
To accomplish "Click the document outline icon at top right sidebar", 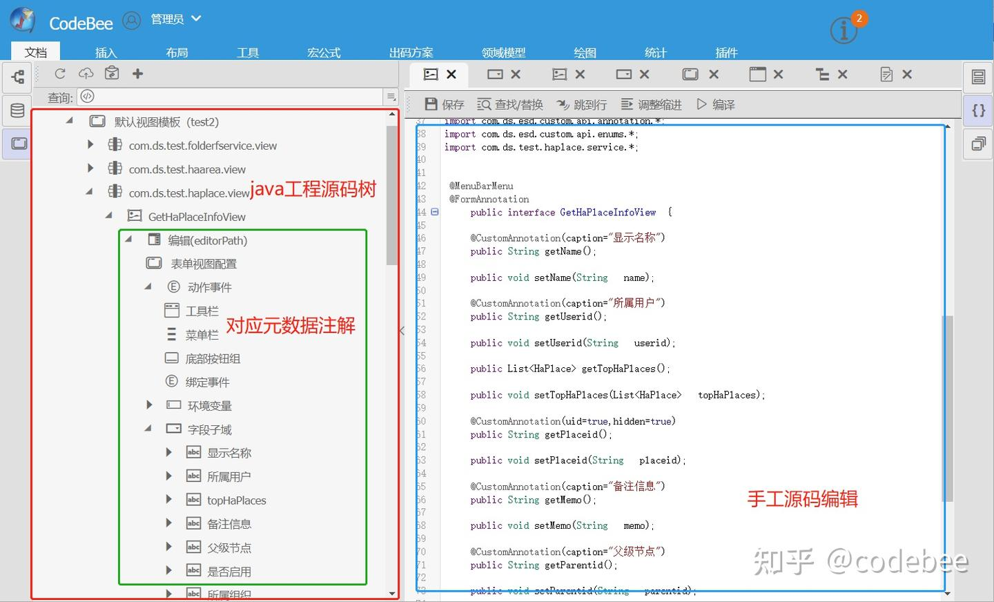I will coord(977,77).
